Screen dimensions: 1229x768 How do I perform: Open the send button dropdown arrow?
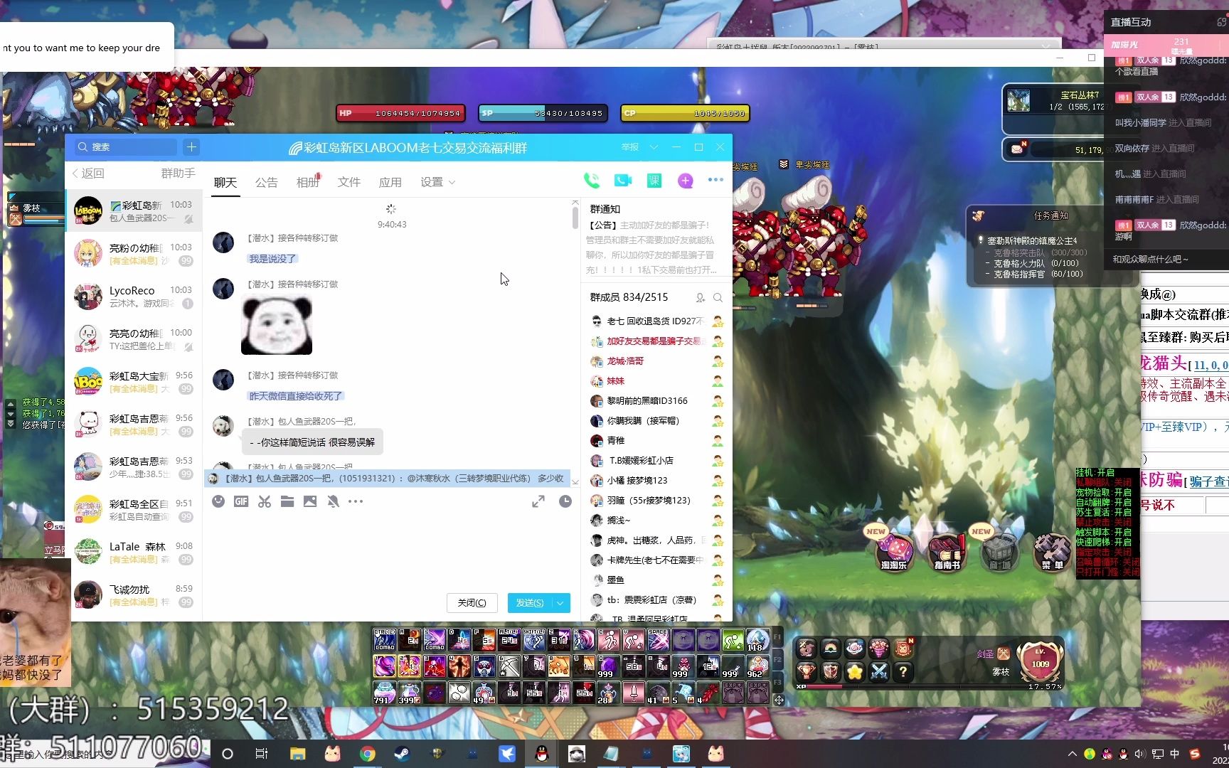(x=560, y=603)
